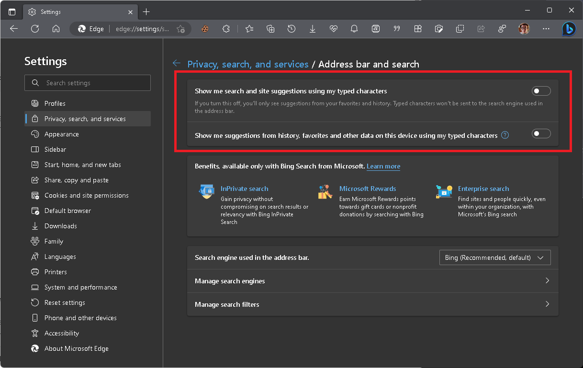This screenshot has width=583, height=368.
Task: Open the Enterprise search link
Action: pyautogui.click(x=483, y=189)
